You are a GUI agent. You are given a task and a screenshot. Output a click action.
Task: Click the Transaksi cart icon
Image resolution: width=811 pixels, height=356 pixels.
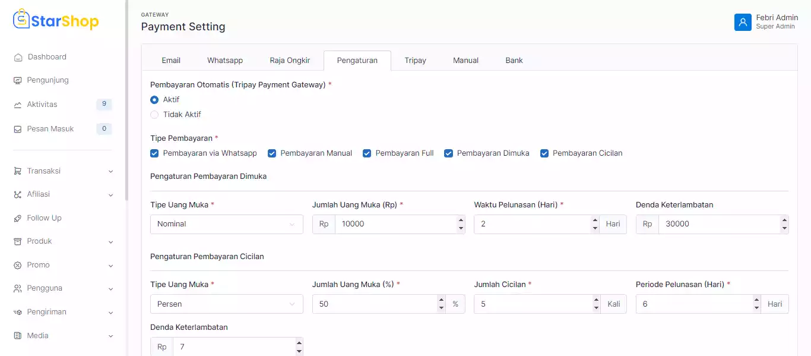17,171
